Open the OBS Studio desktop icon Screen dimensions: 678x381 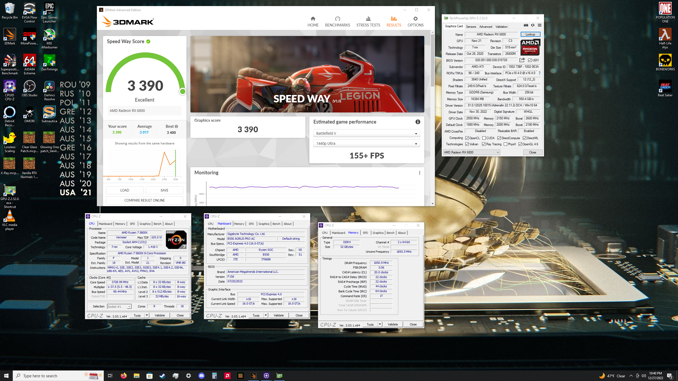29,89
